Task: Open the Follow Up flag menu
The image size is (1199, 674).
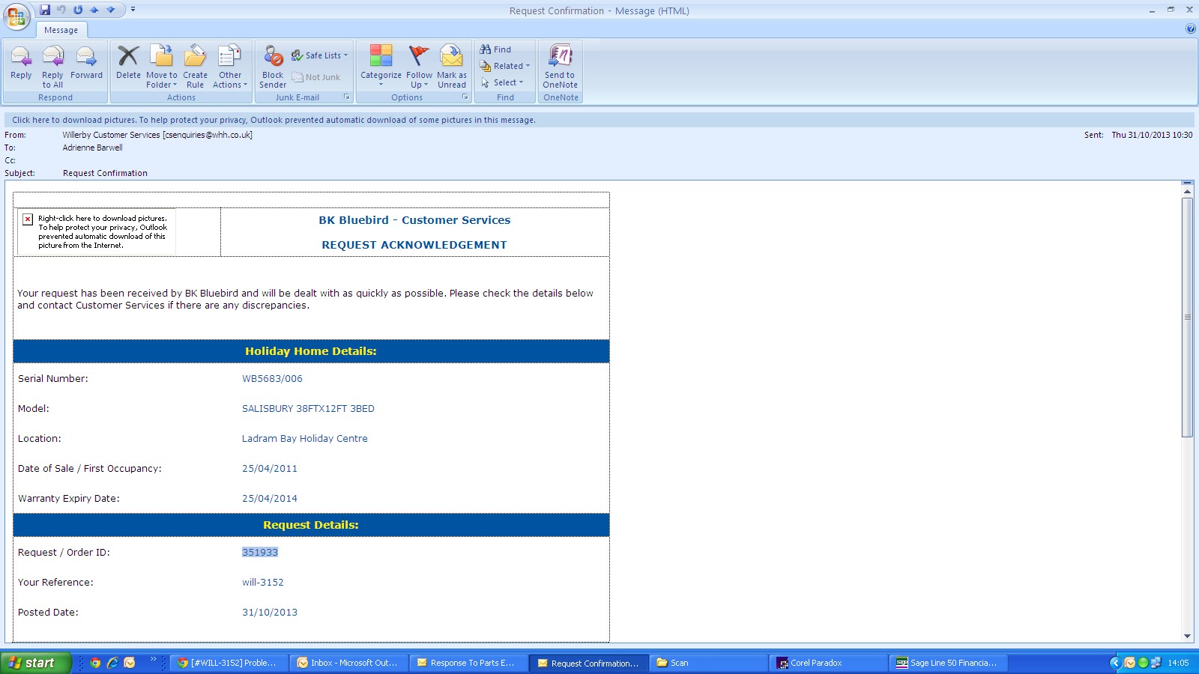Action: [x=419, y=66]
